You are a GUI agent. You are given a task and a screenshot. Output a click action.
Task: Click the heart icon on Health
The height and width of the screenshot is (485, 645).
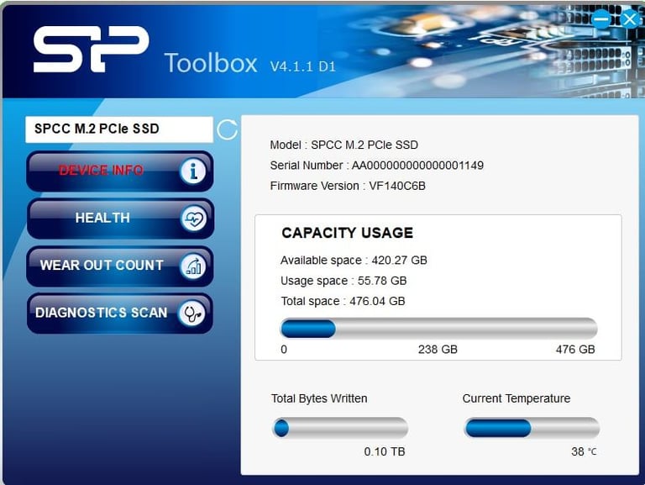click(193, 219)
